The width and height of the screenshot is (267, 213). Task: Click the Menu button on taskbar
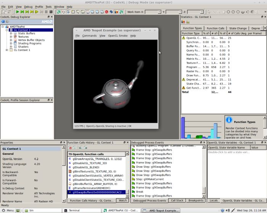(x=8, y=210)
